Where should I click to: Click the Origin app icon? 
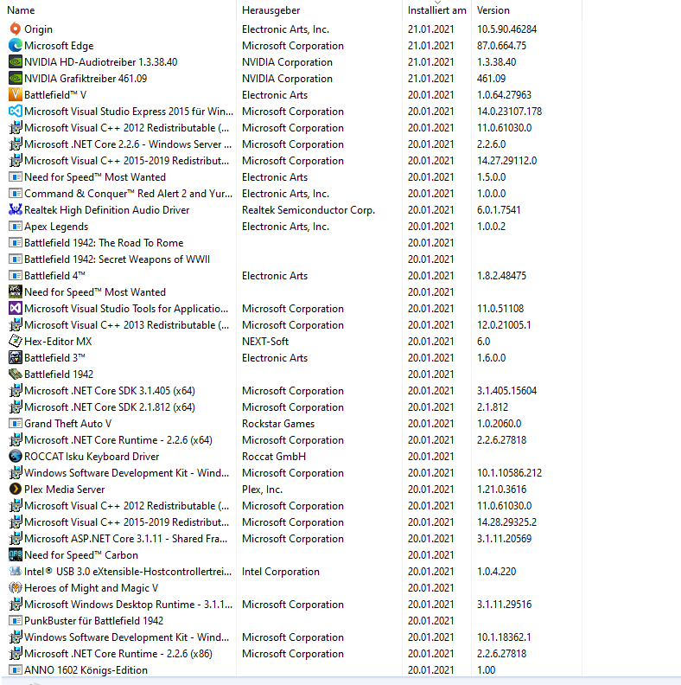(16, 29)
